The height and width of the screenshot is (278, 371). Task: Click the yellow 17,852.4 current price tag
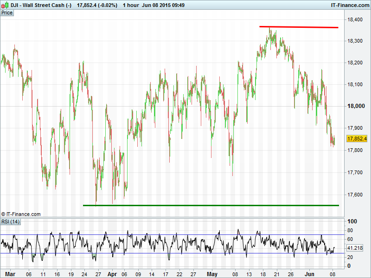pyautogui.click(x=357, y=139)
